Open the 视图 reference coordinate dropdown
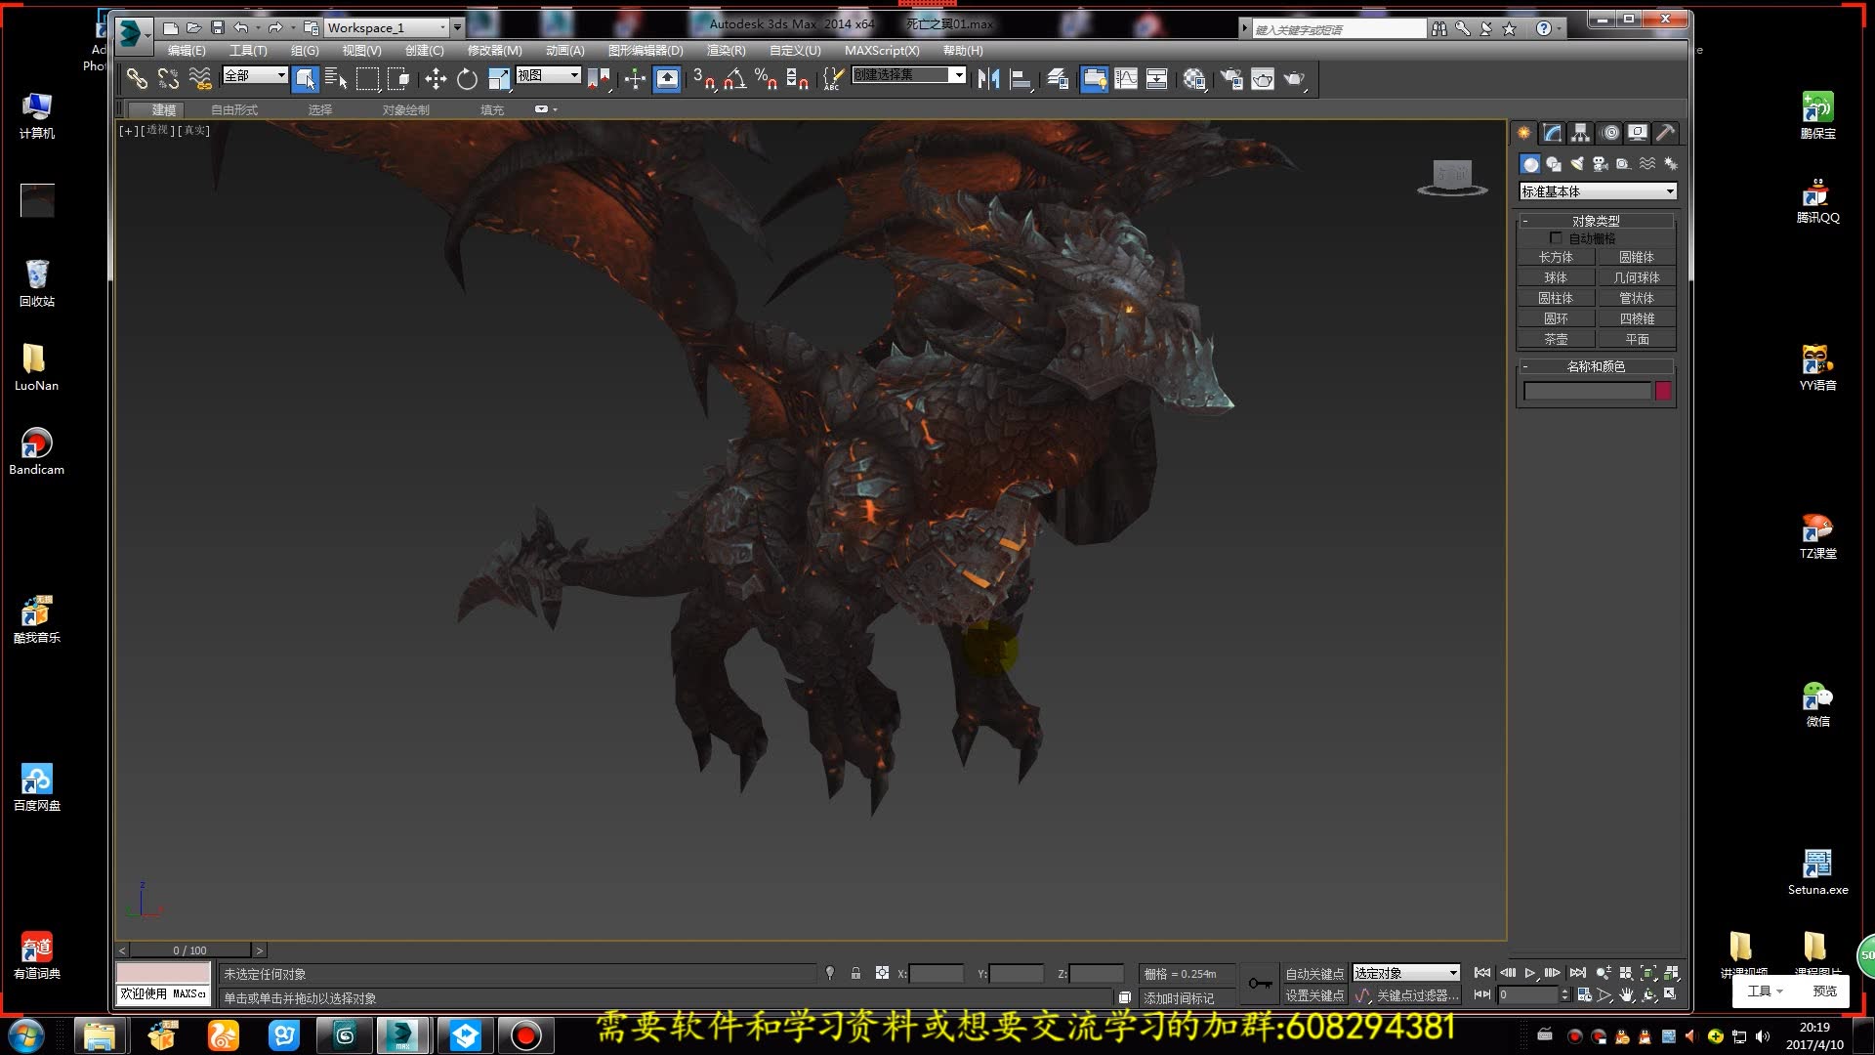 [549, 75]
